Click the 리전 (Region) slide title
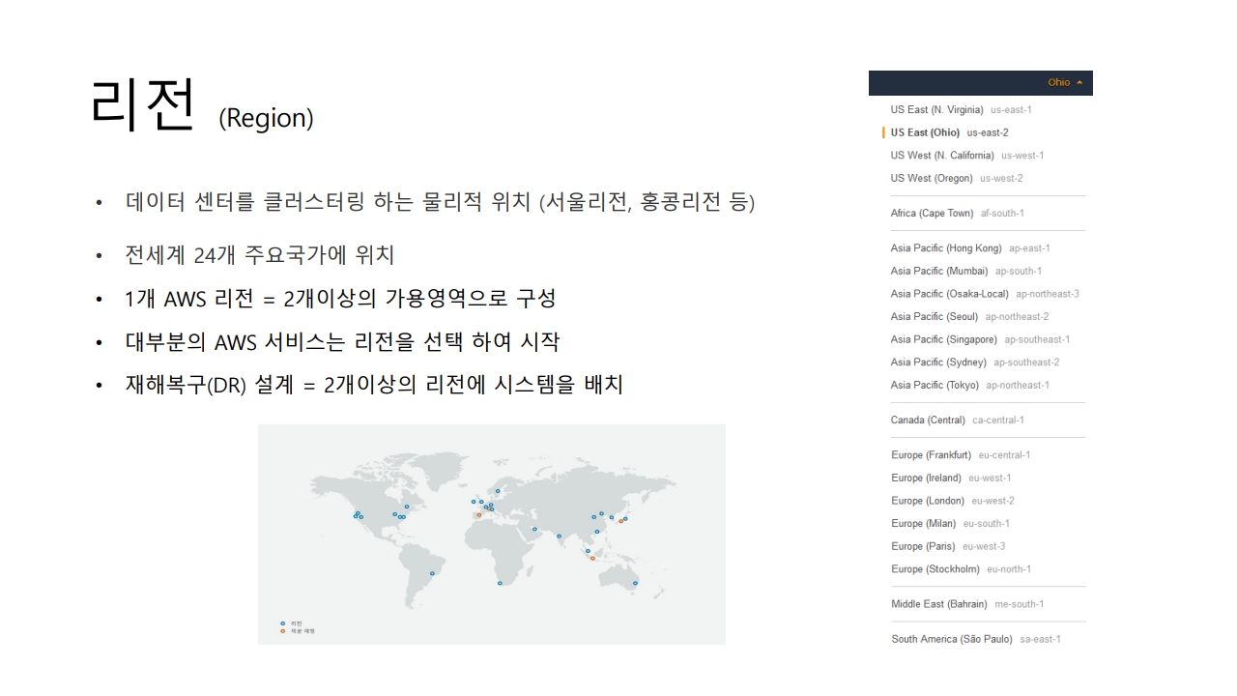This screenshot has height=696, width=1237. coord(202,103)
